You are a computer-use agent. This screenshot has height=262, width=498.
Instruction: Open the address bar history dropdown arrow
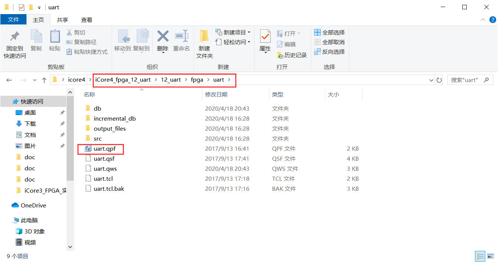(x=431, y=80)
